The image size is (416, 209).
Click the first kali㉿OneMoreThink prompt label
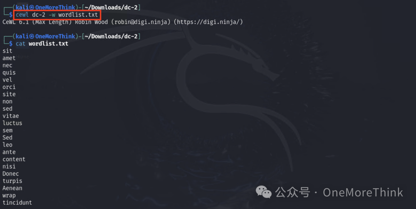click(45, 7)
